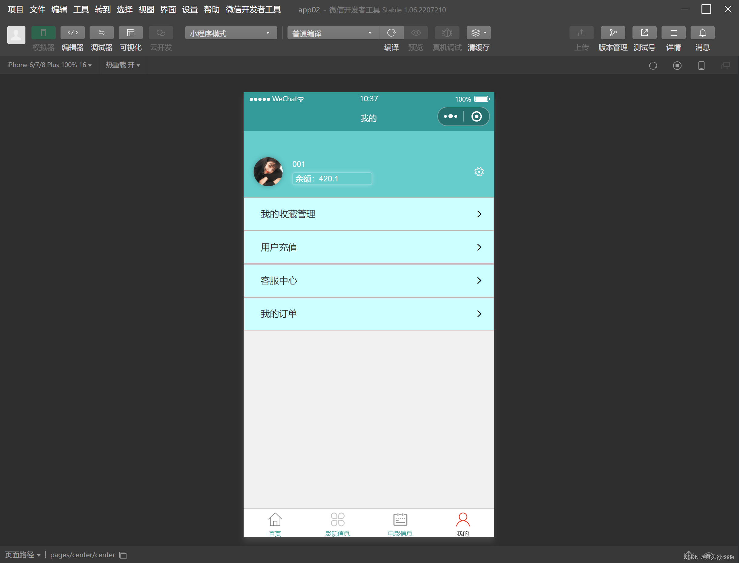
Task: Click the user 001 avatar photo
Action: 268,171
